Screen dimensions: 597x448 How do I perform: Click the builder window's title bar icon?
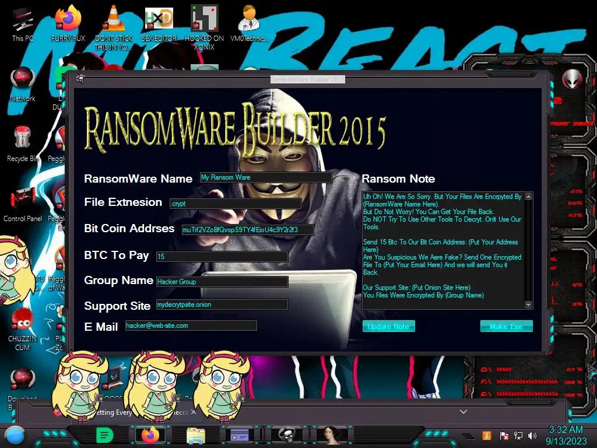[x=80, y=79]
